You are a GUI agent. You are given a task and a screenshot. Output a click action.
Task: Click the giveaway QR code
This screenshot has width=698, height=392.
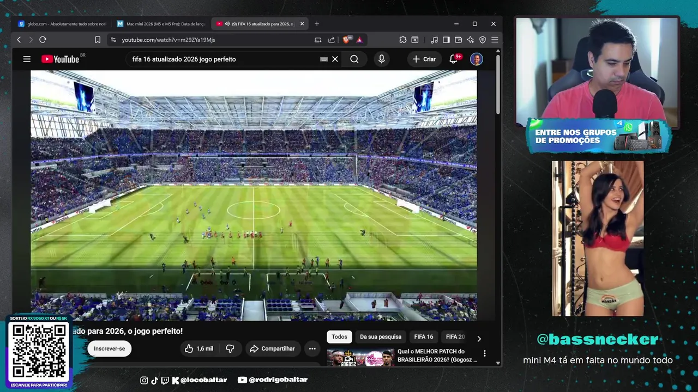[39, 350]
